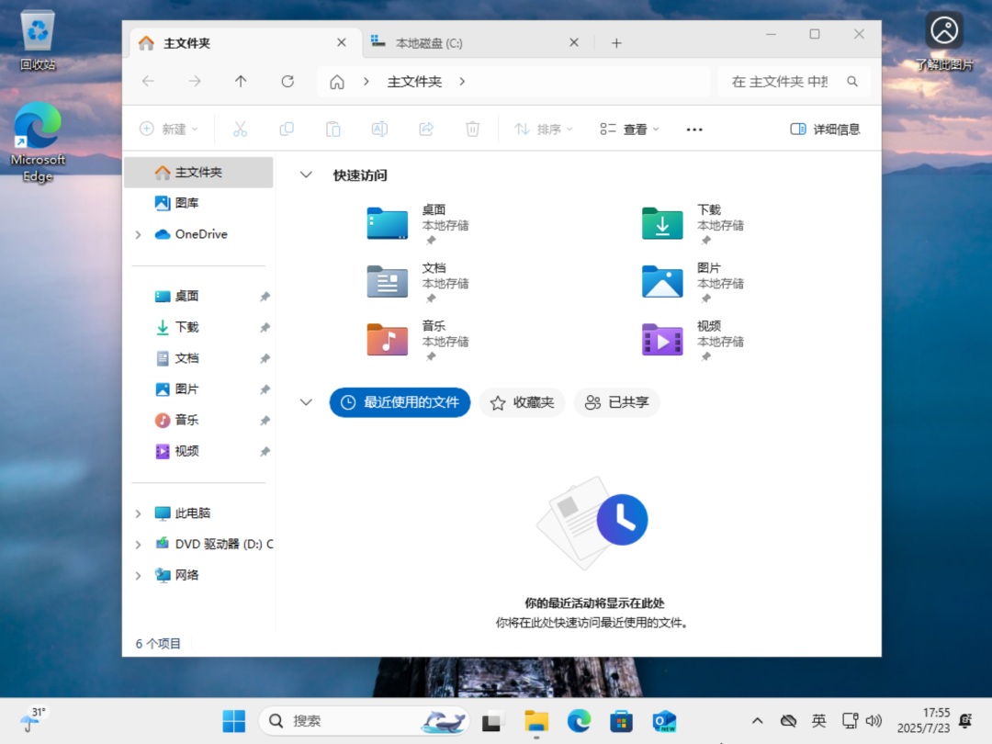Viewport: 992px width, 744px height.
Task: Click the Refresh icon in navigation bar
Action: tap(287, 82)
